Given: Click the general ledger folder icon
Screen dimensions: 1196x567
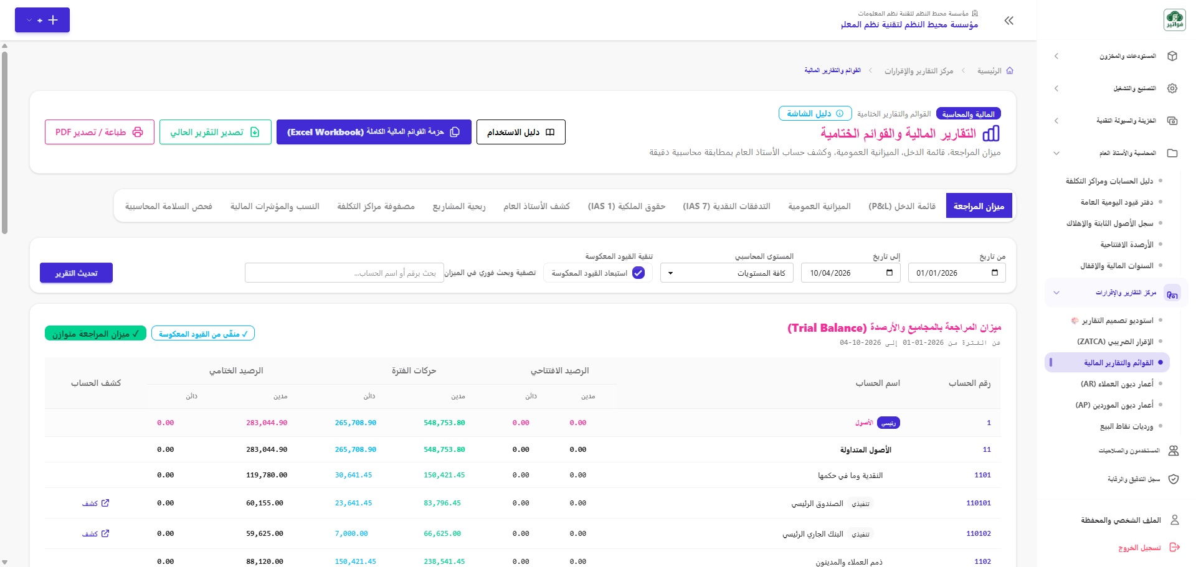Looking at the screenshot, I should click(x=1172, y=153).
